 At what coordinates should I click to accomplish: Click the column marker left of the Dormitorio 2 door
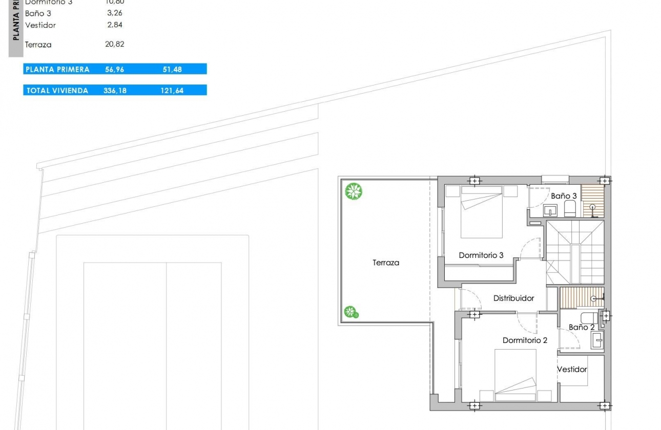coord(474,314)
